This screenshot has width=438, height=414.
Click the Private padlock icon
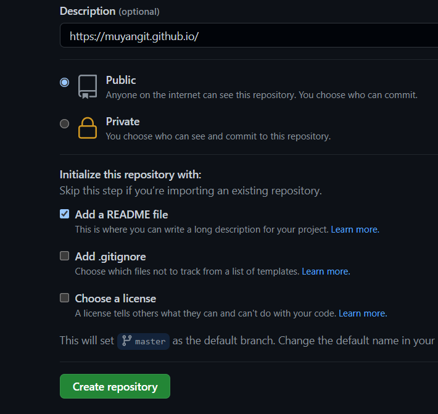coord(88,128)
